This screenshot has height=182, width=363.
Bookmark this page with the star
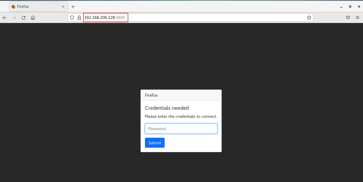309,18
